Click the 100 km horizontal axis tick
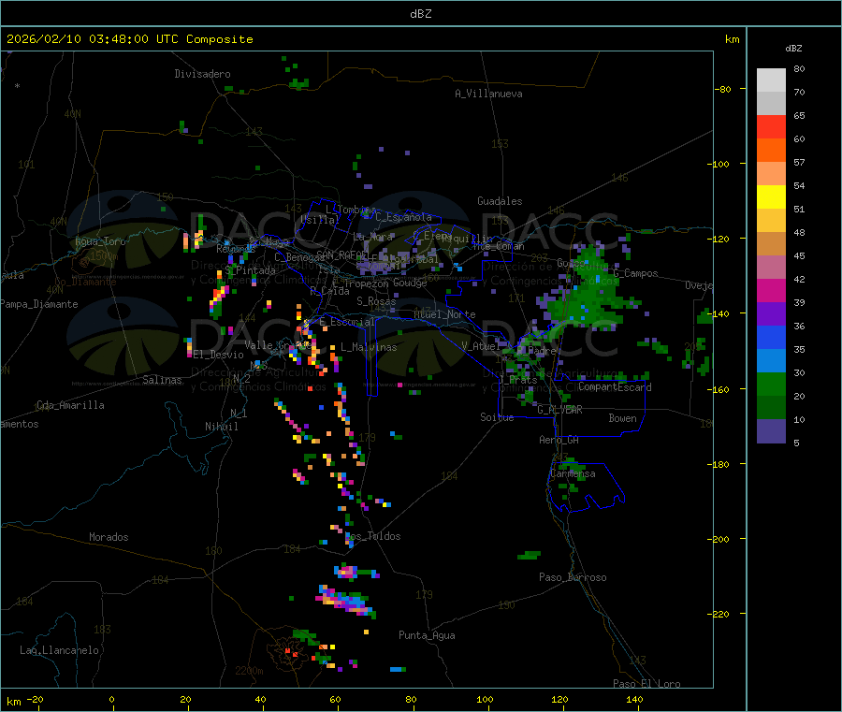This screenshot has height=712, width=842. click(485, 699)
